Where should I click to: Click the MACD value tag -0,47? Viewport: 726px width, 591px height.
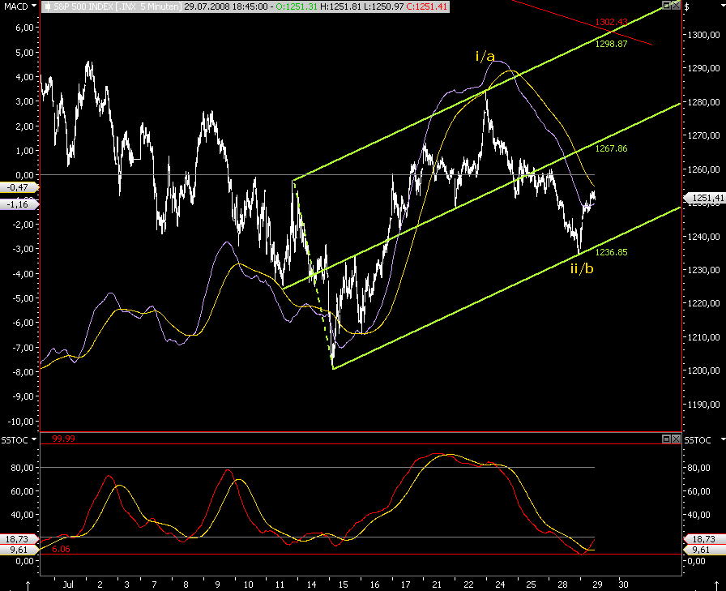(x=19, y=187)
